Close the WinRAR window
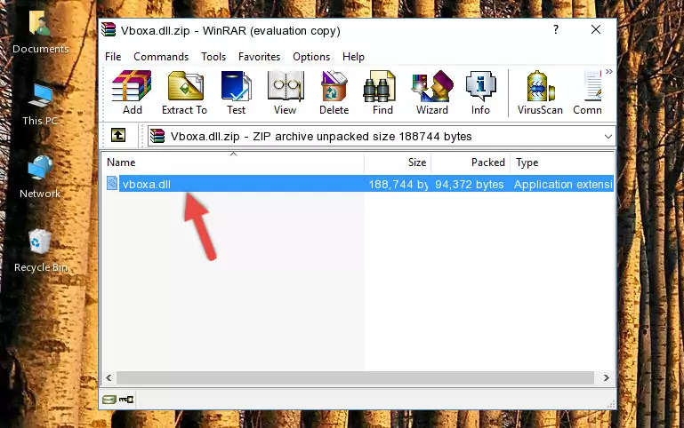 596,29
